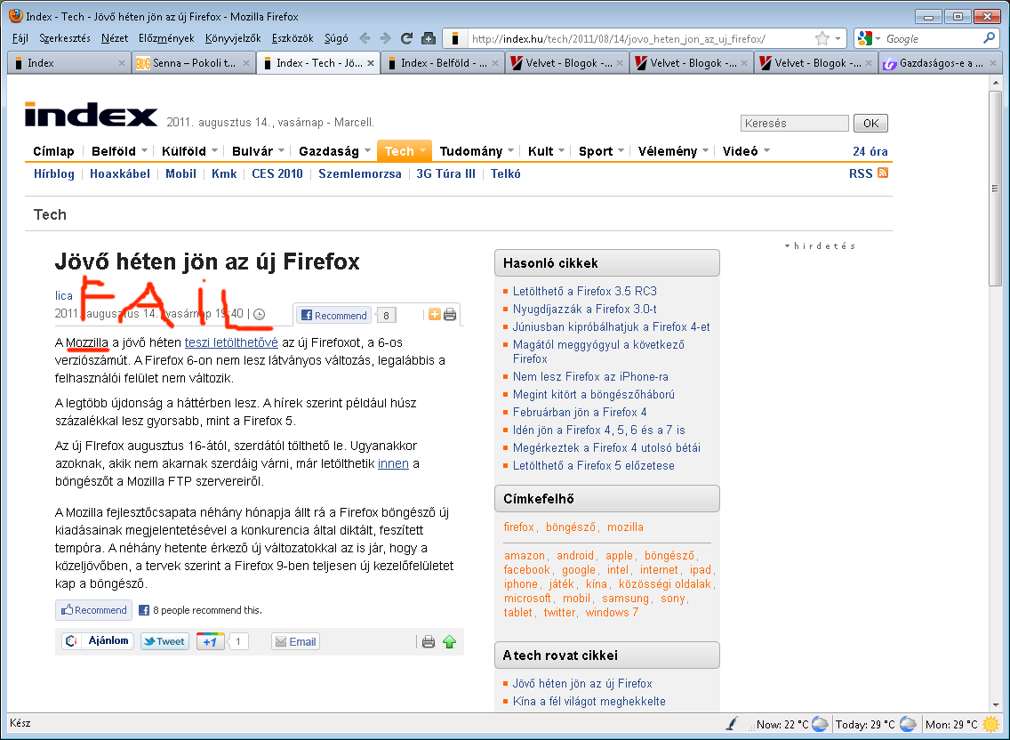Close the Senna – Pokoli tab
The image size is (1010, 740).
pos(245,63)
